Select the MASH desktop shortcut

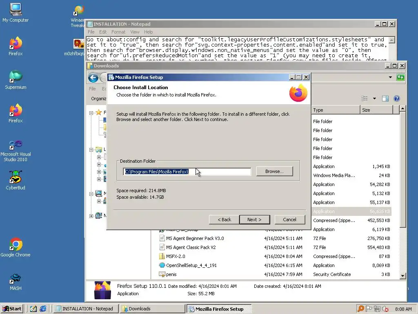click(x=16, y=282)
